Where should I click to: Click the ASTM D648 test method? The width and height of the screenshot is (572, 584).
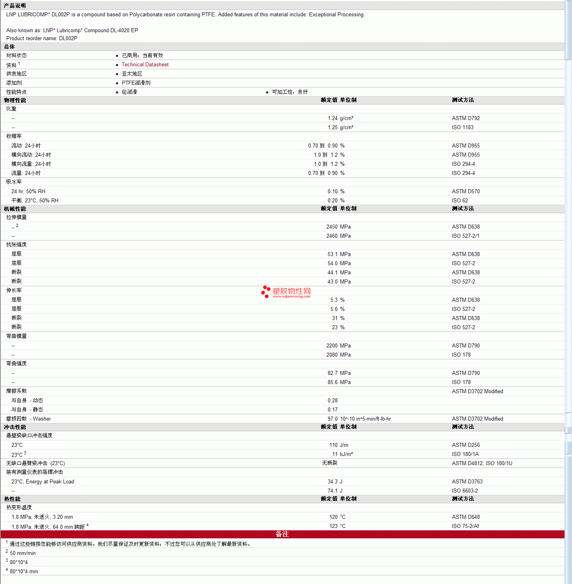466,517
